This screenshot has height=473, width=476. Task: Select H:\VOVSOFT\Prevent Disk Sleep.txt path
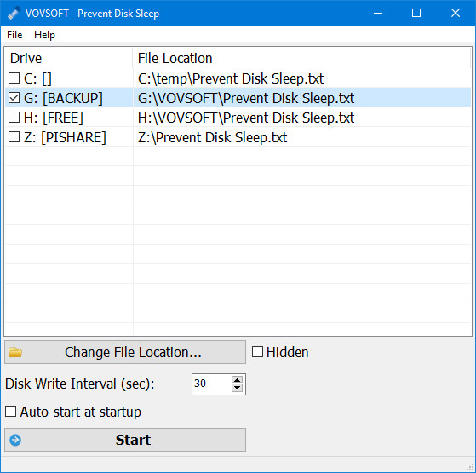pos(246,118)
